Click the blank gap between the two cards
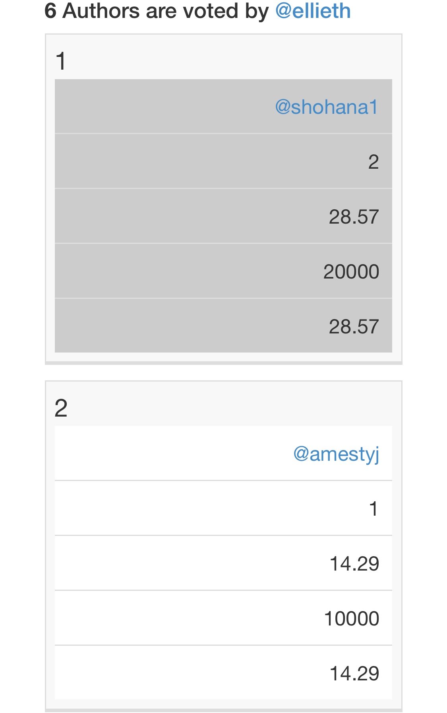This screenshot has width=447, height=713. 223,373
